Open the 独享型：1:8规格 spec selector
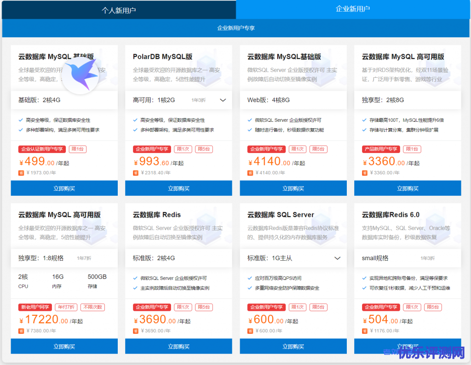 pyautogui.click(x=64, y=258)
